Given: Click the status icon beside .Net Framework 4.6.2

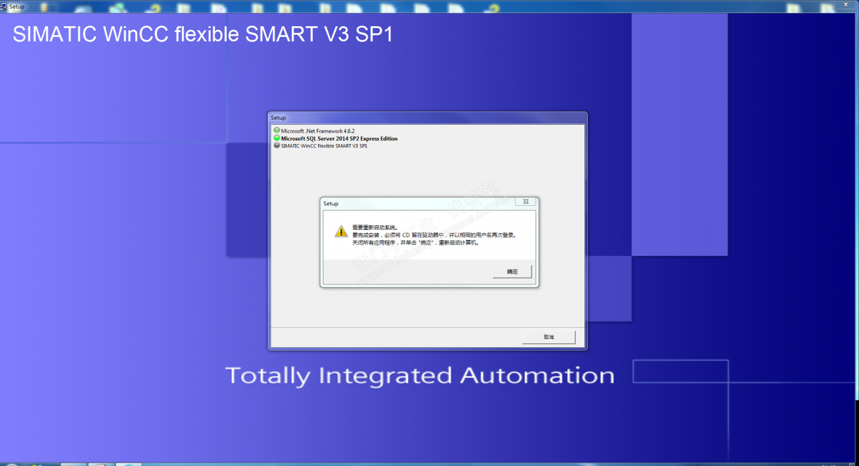Looking at the screenshot, I should [x=276, y=131].
